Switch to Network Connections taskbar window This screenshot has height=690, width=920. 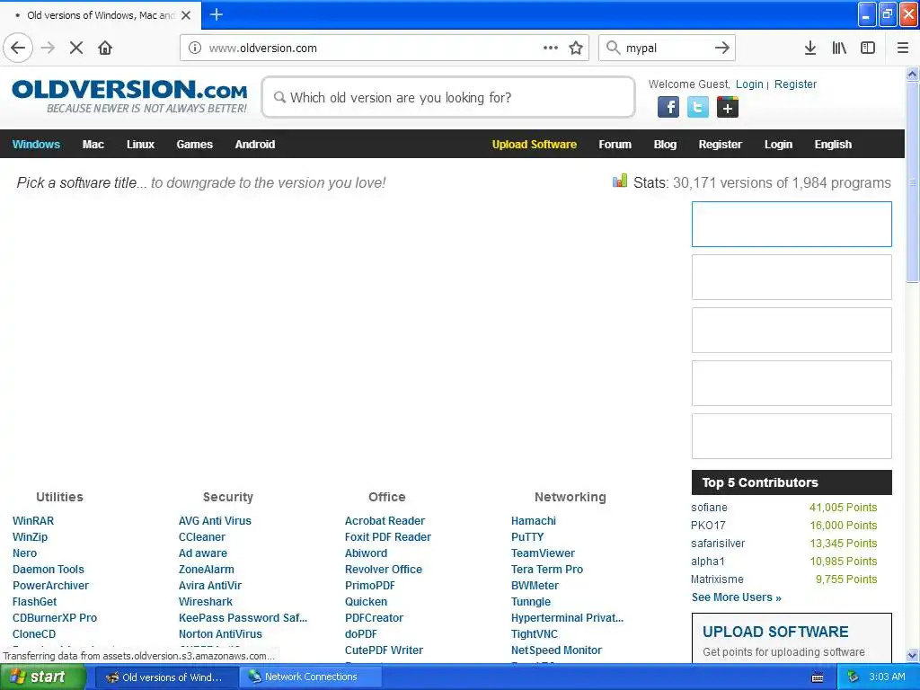(311, 677)
